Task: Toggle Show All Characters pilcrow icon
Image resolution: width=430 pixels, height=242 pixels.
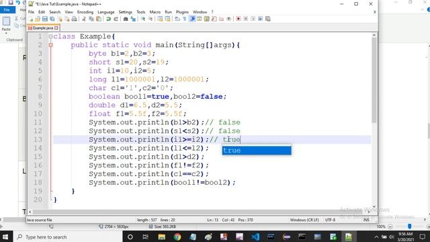Action: [185, 19]
